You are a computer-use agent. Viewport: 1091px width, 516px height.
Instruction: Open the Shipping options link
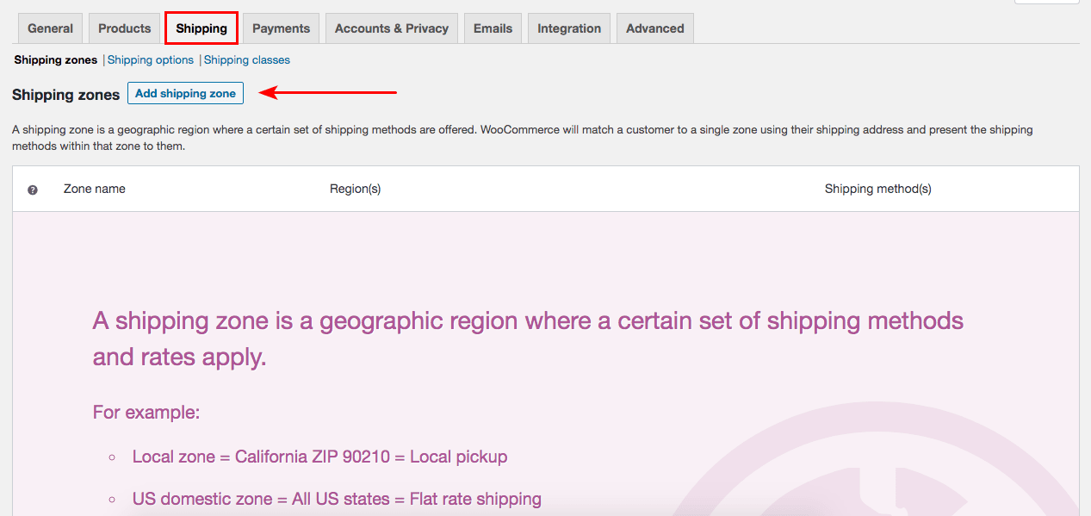[x=151, y=60]
